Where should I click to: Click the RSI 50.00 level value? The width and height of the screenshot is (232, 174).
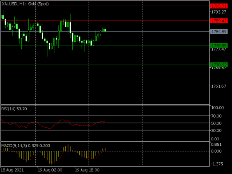point(216,123)
